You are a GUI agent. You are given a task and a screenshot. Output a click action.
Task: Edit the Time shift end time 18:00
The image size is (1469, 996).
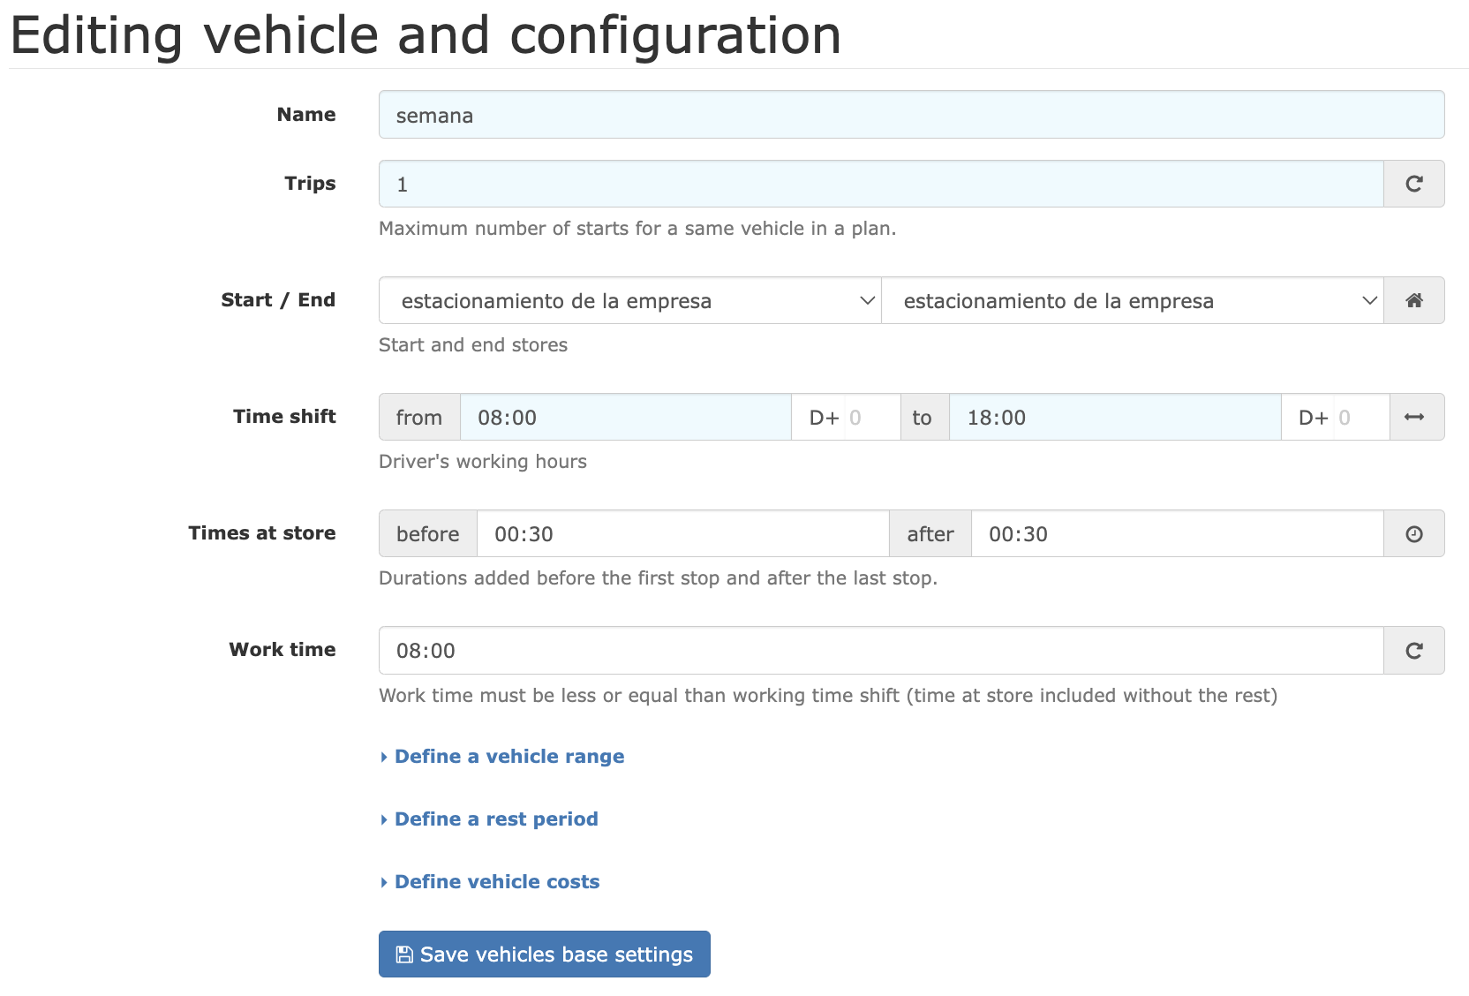[x=1114, y=417]
